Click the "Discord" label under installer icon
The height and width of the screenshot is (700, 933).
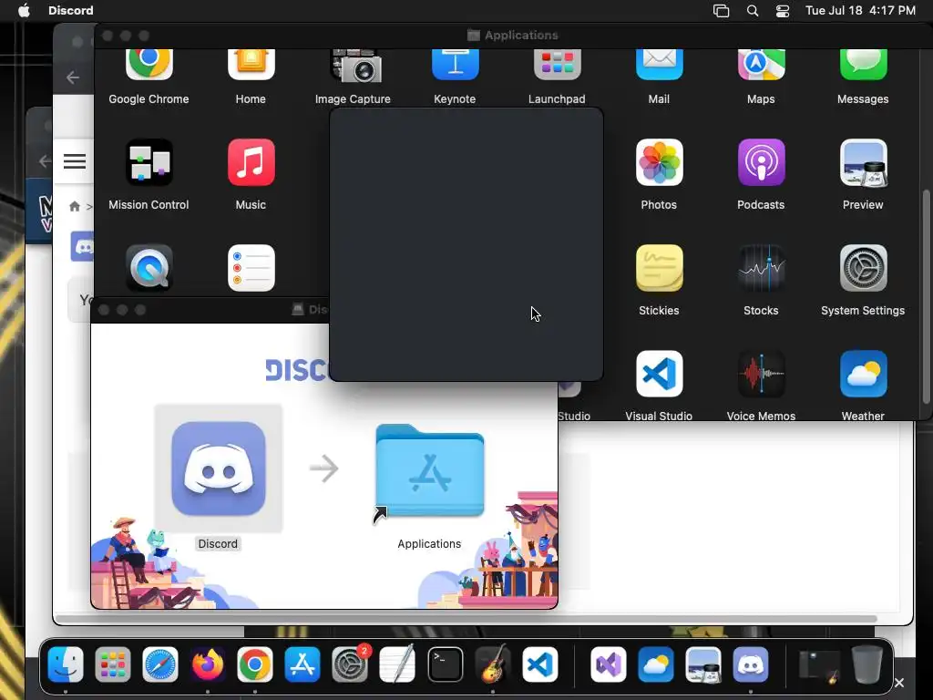pyautogui.click(x=218, y=543)
